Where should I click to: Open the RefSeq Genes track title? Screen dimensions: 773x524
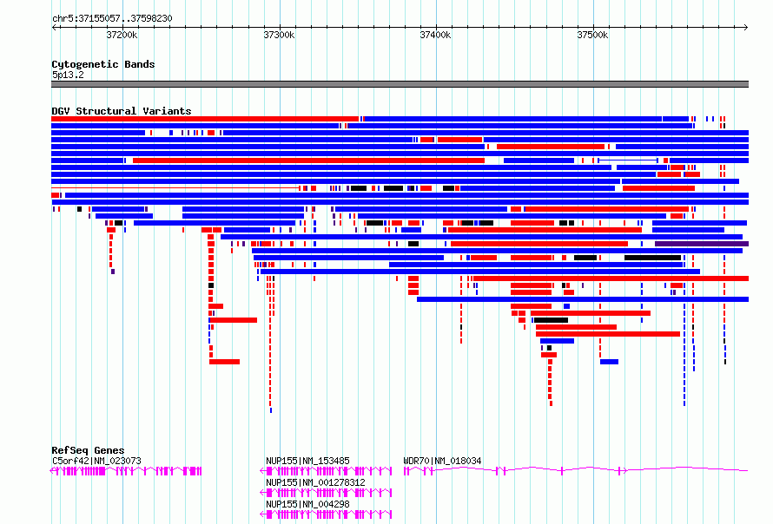[x=88, y=450]
